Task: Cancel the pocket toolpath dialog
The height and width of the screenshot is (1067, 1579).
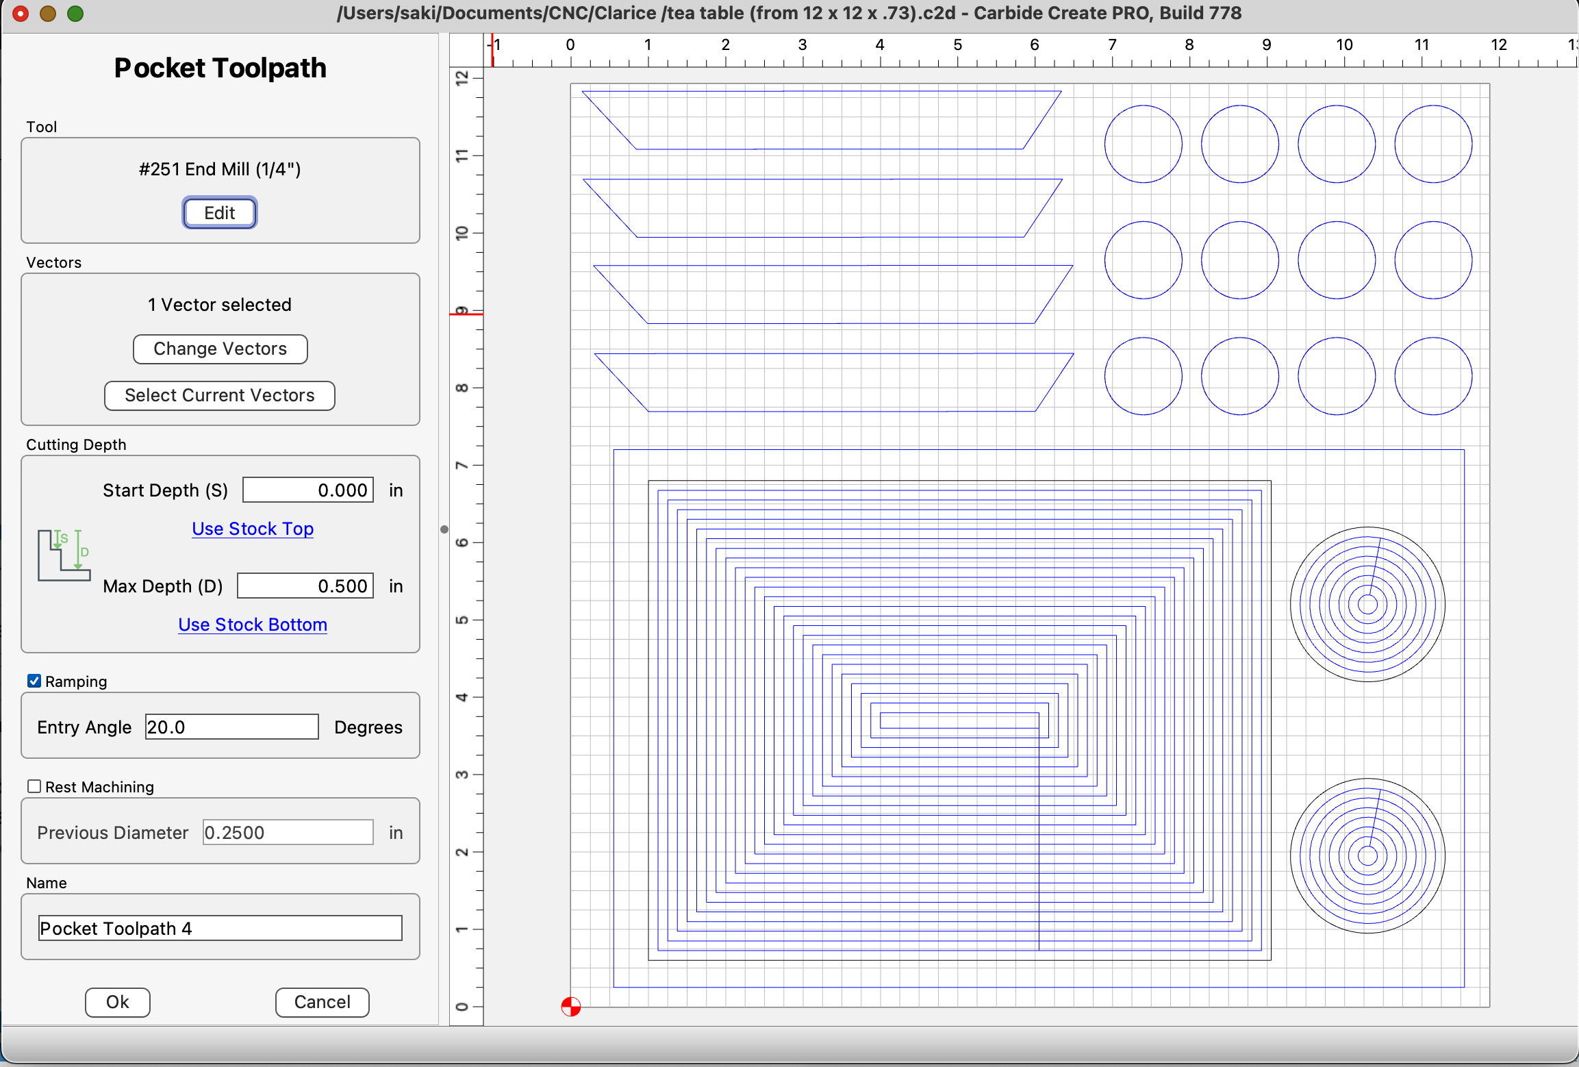Action: pos(323,1002)
